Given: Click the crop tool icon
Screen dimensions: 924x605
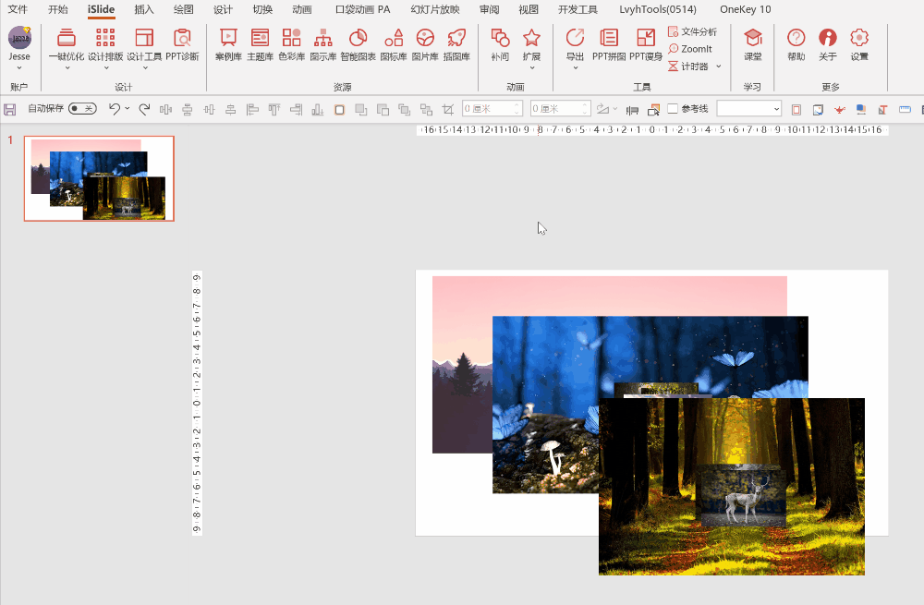Looking at the screenshot, I should (x=448, y=109).
